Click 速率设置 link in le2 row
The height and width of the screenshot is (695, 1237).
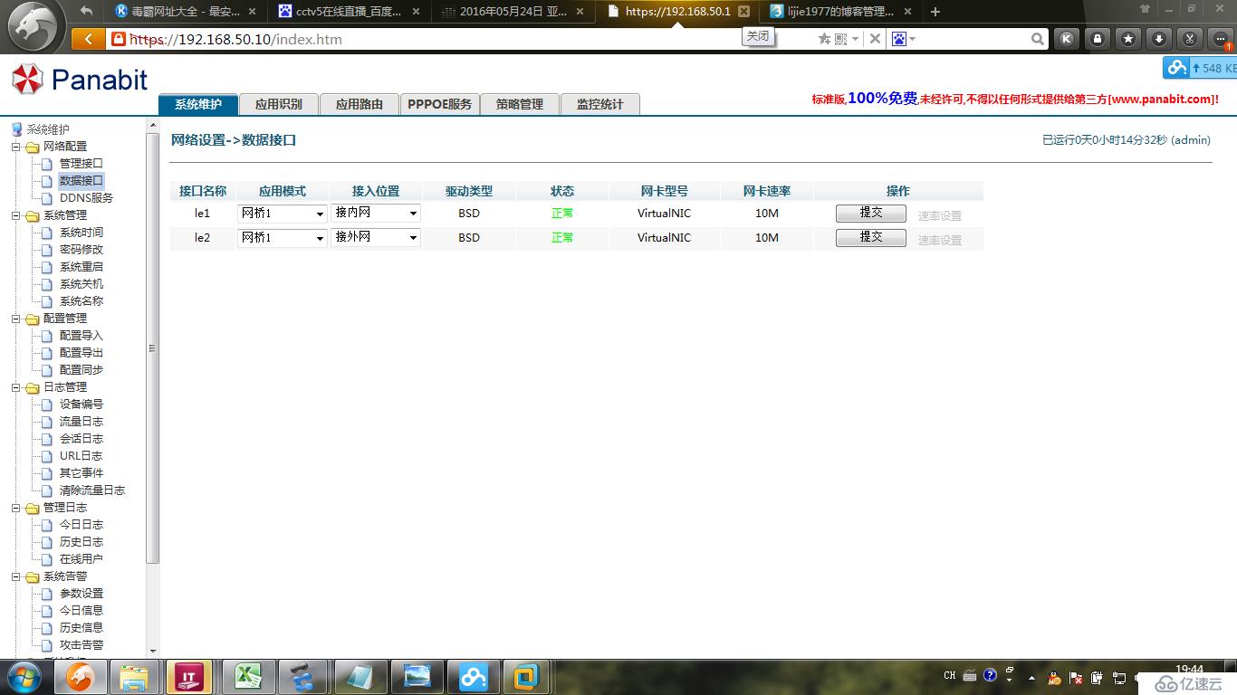pos(940,240)
